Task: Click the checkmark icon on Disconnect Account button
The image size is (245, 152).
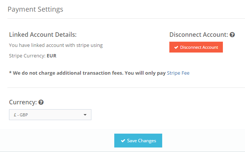Action: coord(176,47)
